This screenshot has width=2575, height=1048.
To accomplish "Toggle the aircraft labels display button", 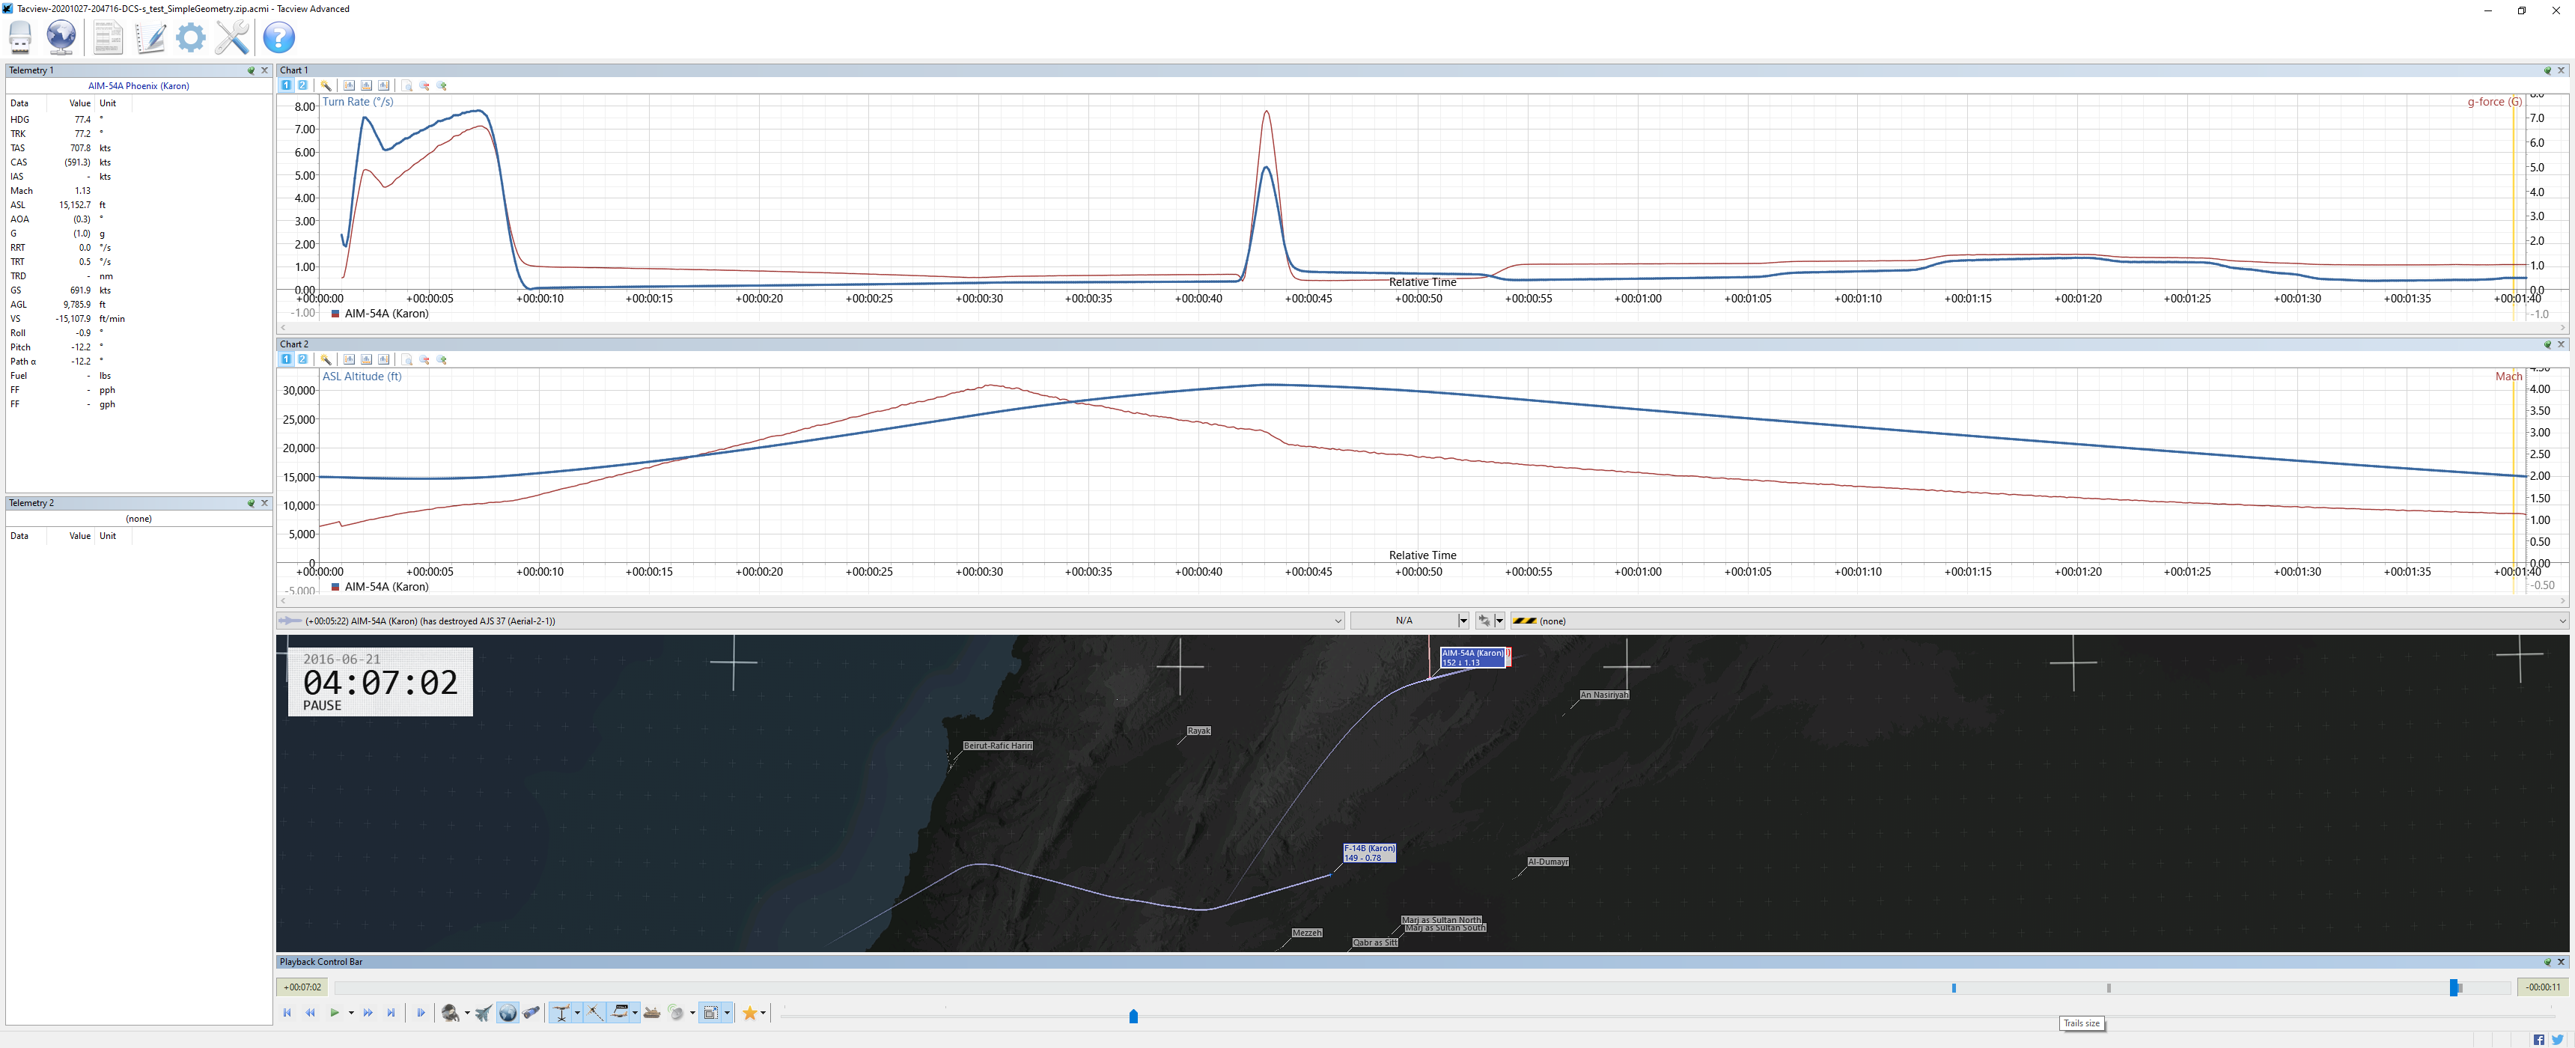I will pos(620,1013).
